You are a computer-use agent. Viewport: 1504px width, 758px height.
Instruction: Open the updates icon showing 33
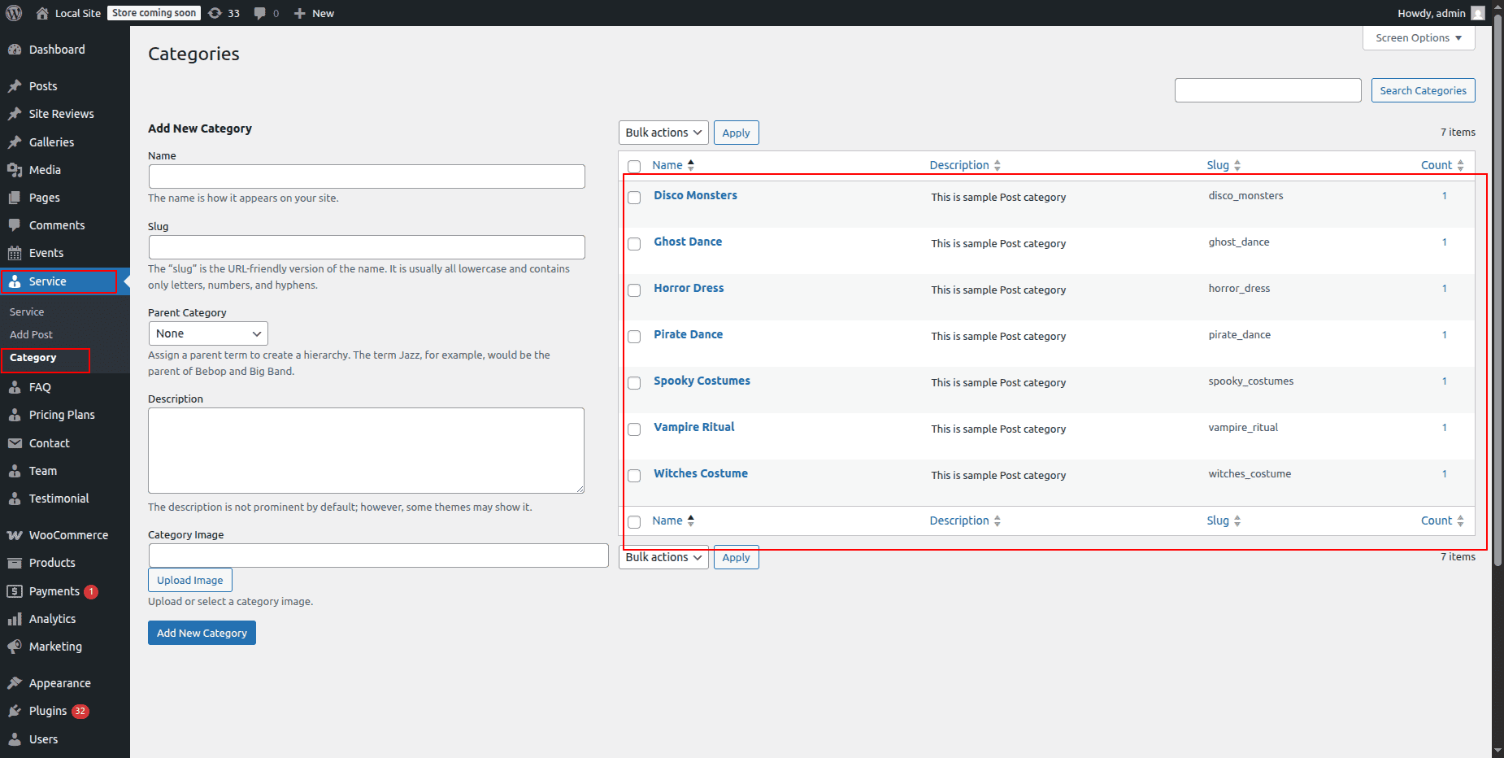click(215, 13)
